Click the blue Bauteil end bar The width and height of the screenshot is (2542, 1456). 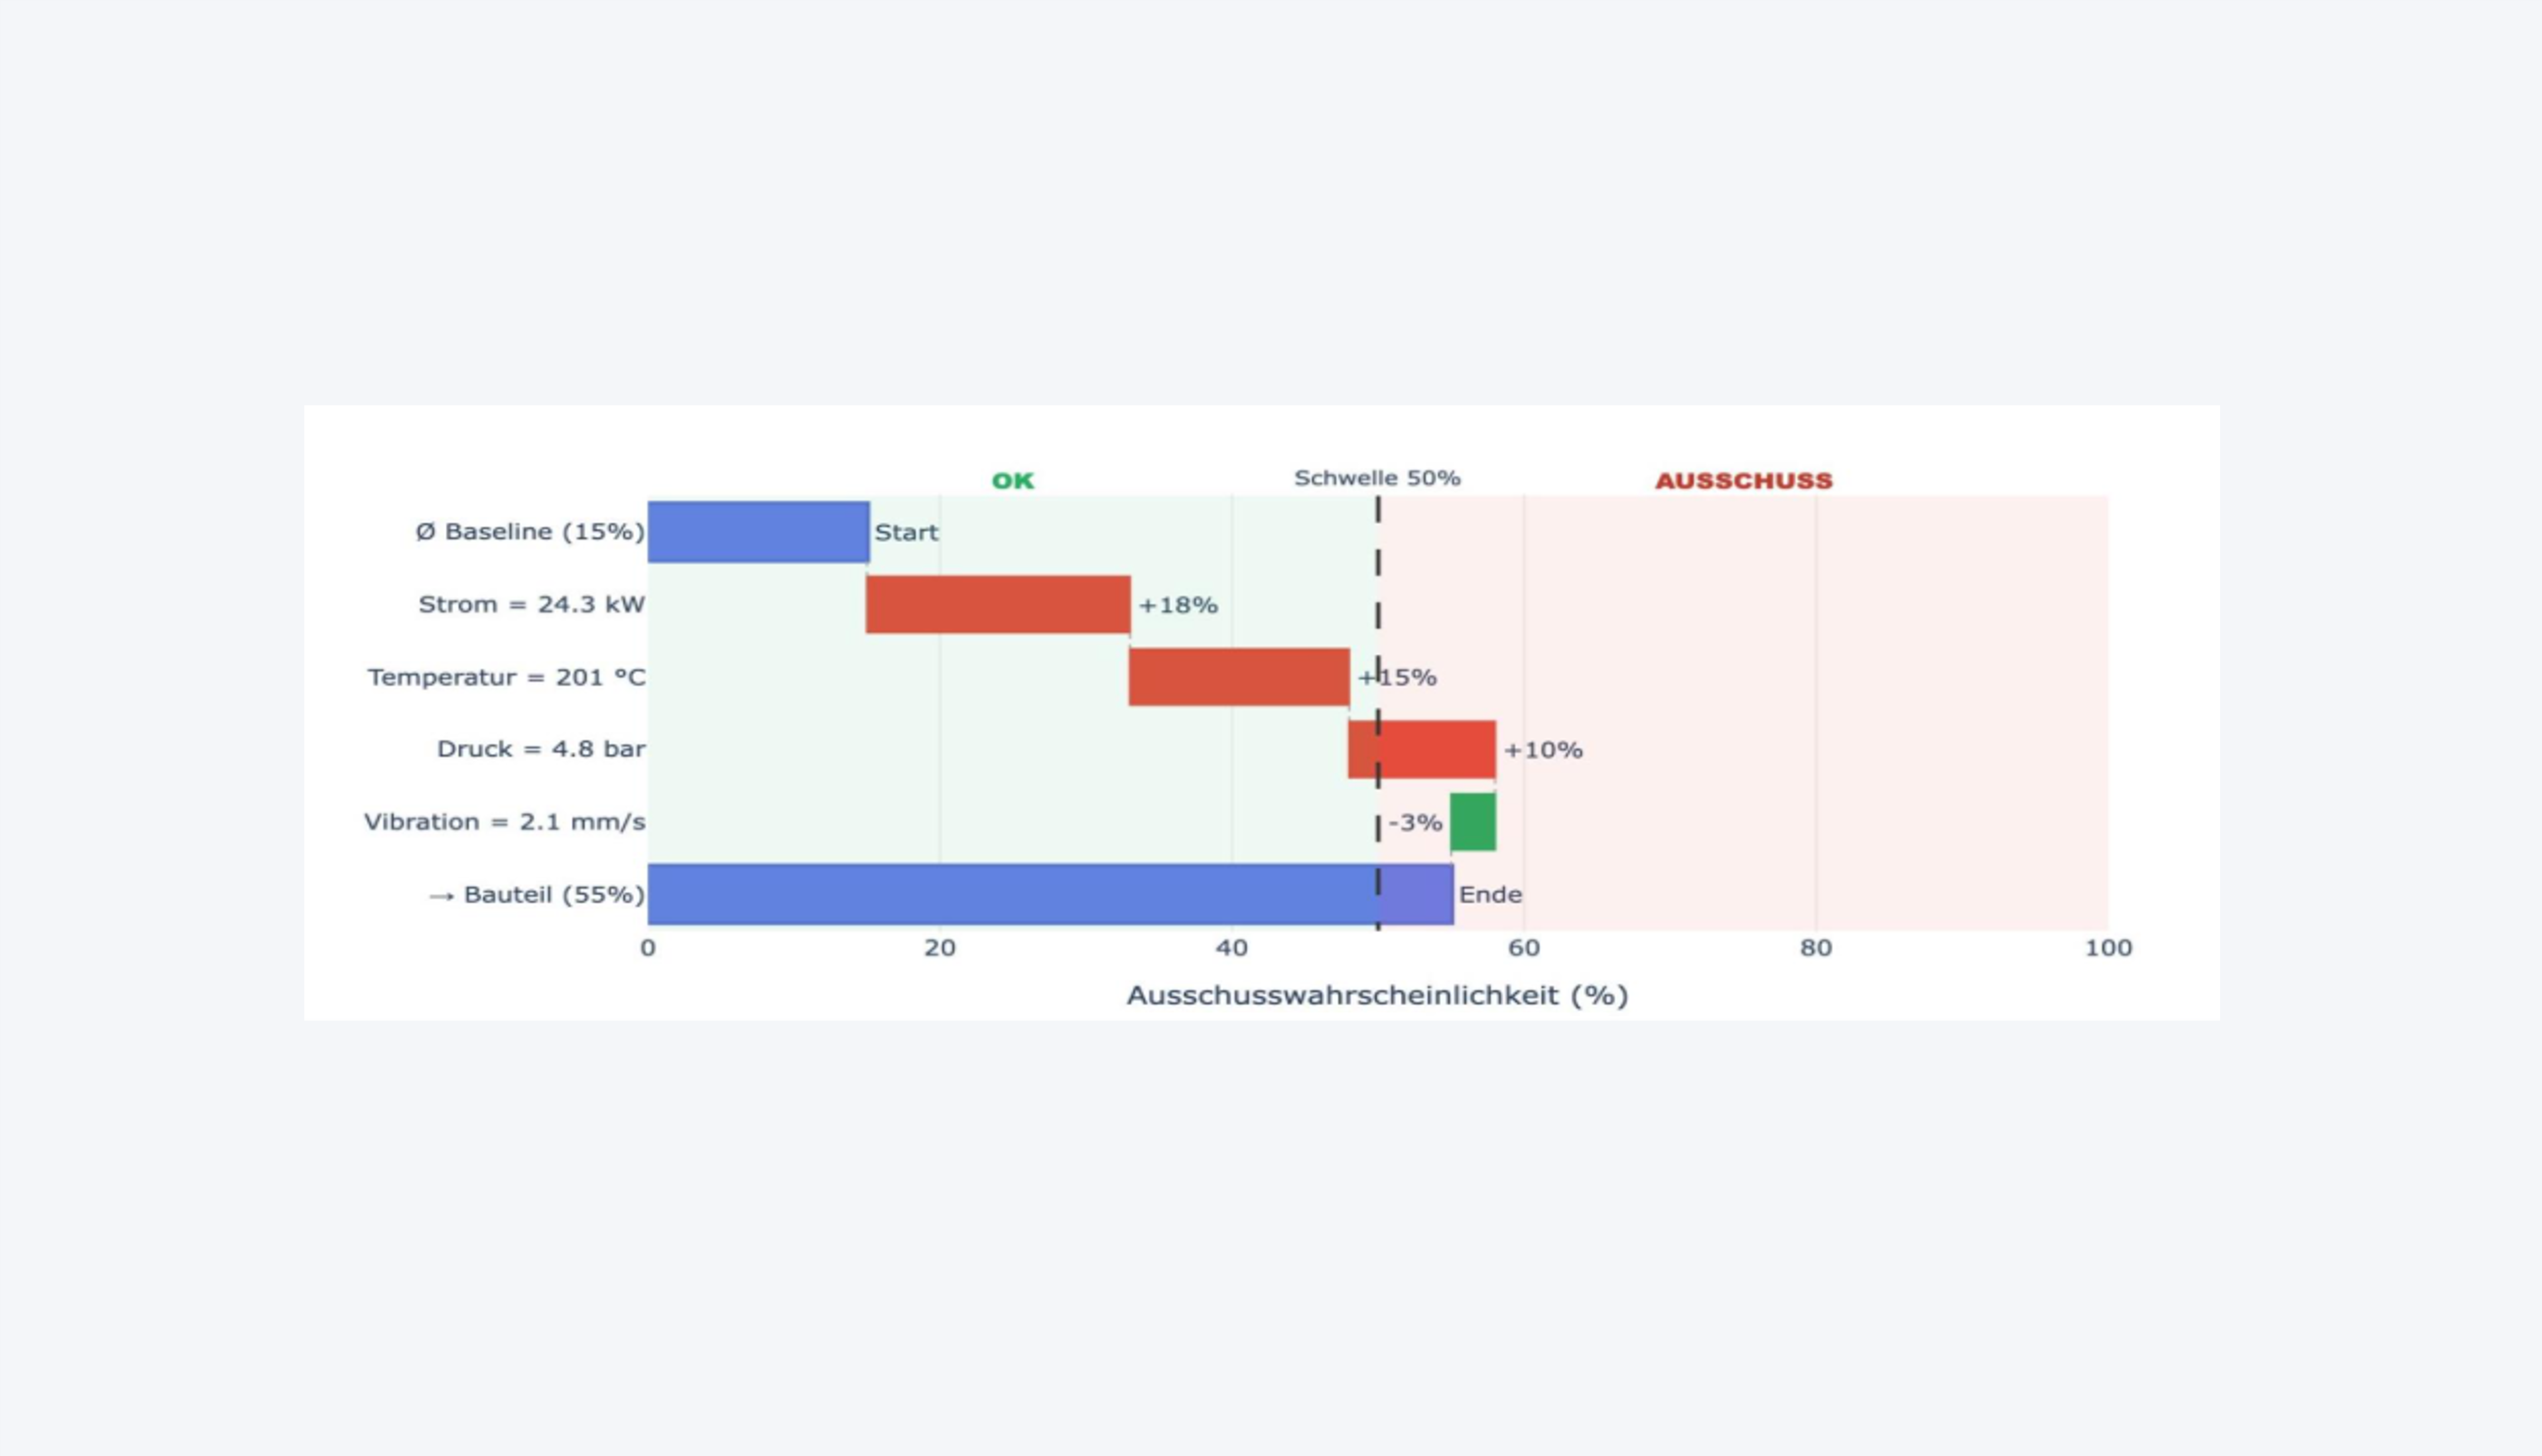[x=1051, y=894]
